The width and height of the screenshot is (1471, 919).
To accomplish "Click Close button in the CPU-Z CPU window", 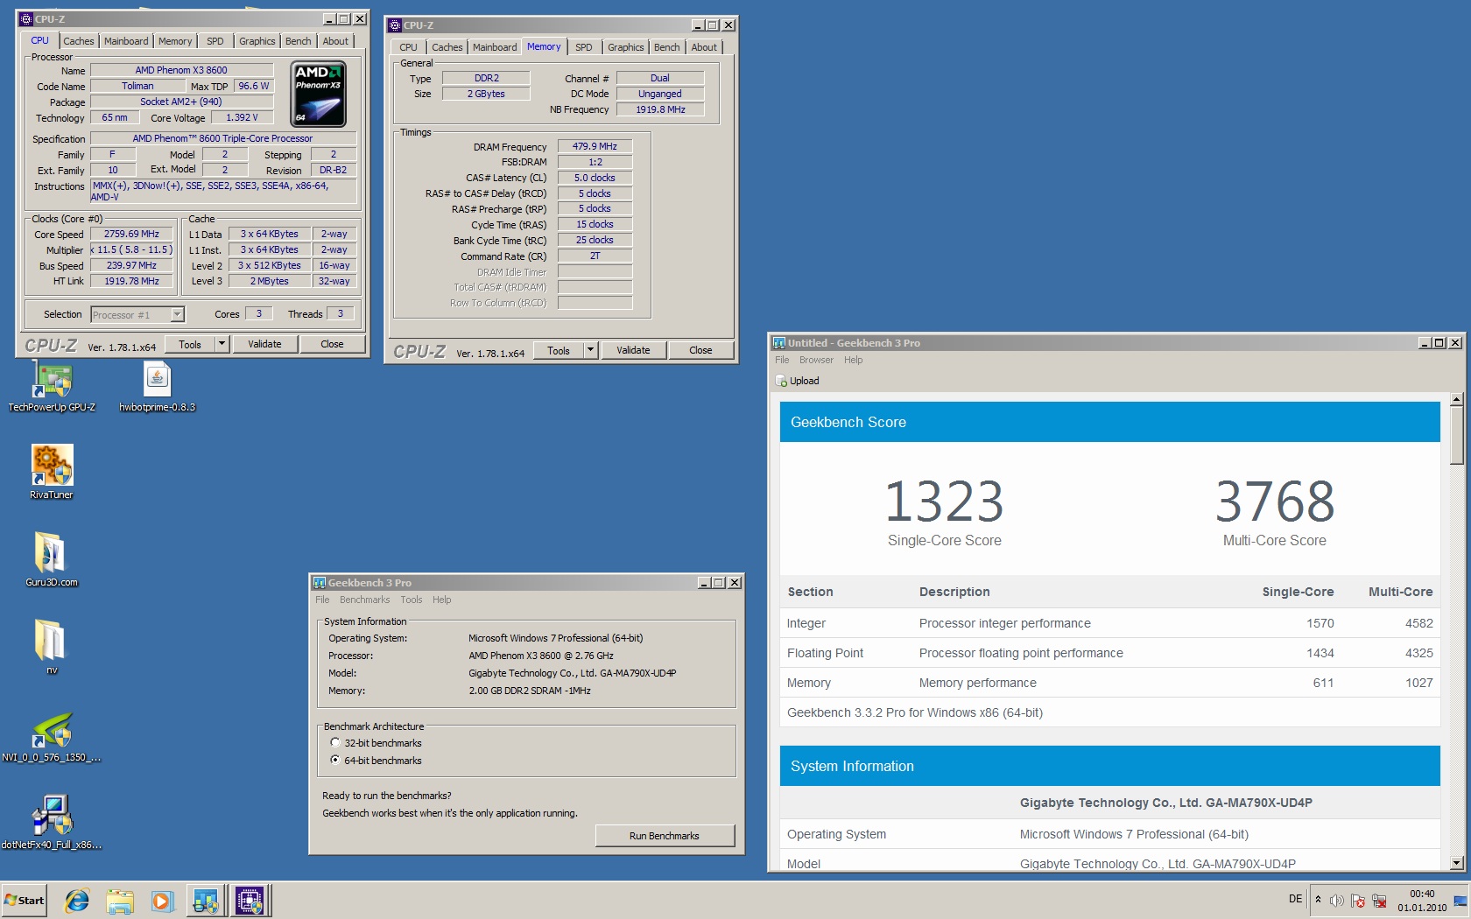I will click(x=332, y=344).
